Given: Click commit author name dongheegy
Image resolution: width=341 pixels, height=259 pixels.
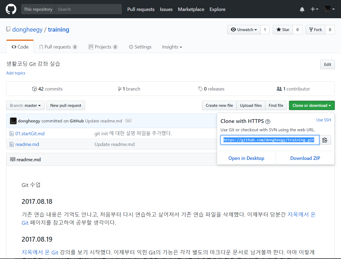Looking at the screenshot, I should tap(29, 121).
